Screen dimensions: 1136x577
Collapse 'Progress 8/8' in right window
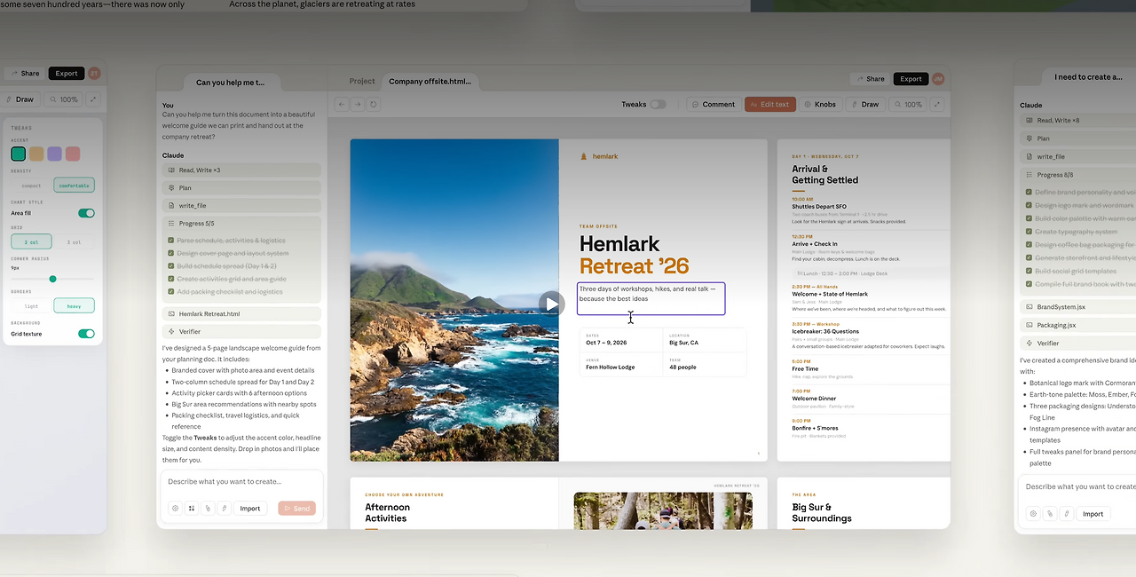pos(1077,175)
